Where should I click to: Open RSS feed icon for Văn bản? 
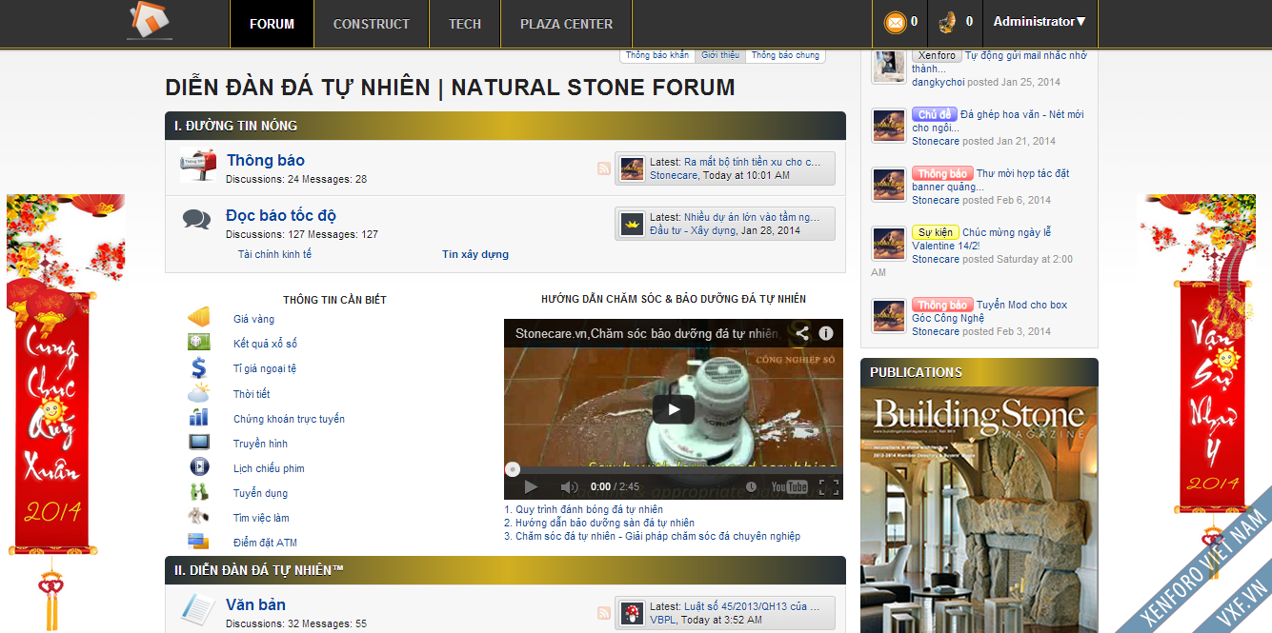(604, 613)
